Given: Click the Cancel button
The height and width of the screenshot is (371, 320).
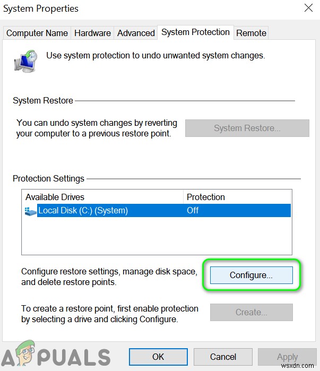Looking at the screenshot, I should click(x=223, y=357).
